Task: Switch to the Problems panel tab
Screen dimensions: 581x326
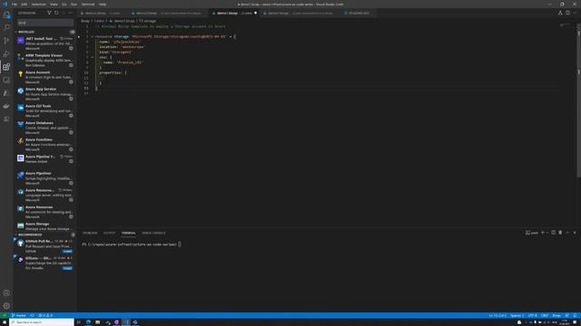Action: point(90,233)
